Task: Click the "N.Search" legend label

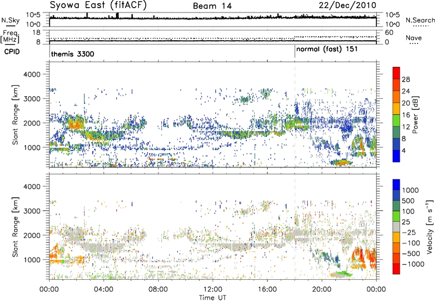Action: [420, 20]
